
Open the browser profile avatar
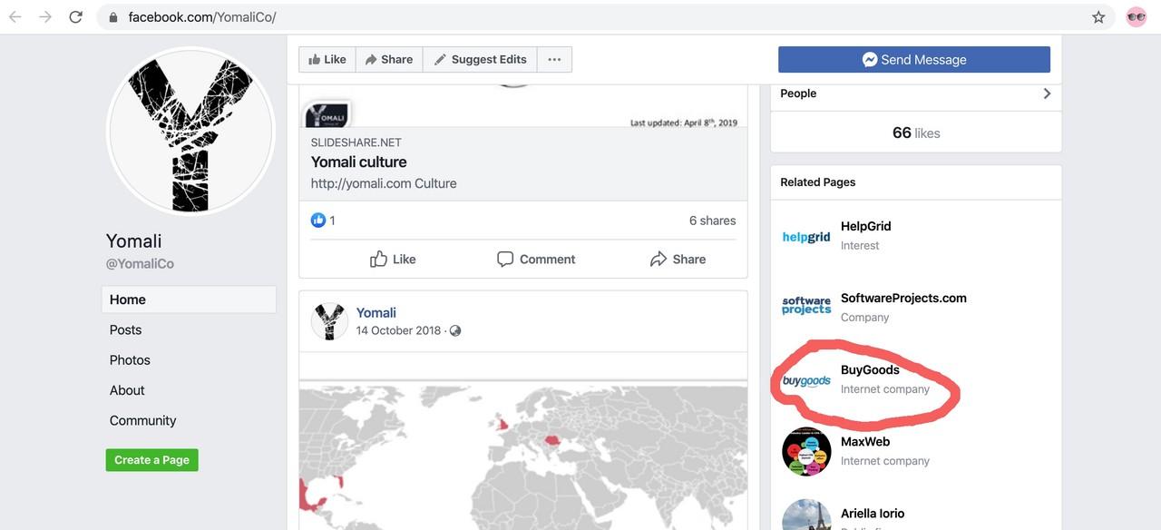tap(1136, 17)
